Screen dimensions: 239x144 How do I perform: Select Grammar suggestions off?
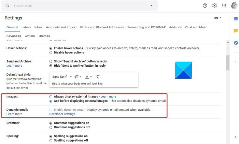pos(51,127)
